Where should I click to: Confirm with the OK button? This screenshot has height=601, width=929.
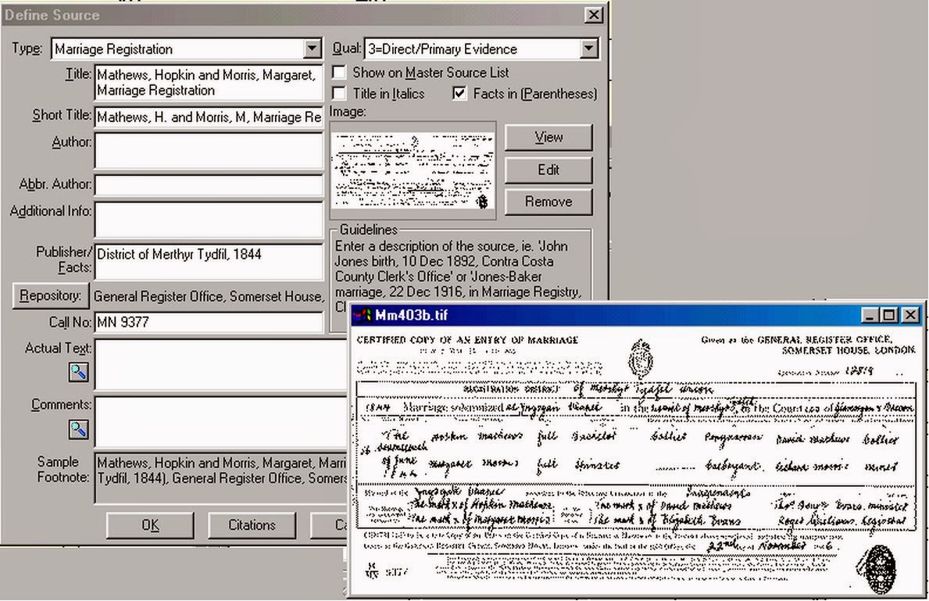click(x=151, y=525)
